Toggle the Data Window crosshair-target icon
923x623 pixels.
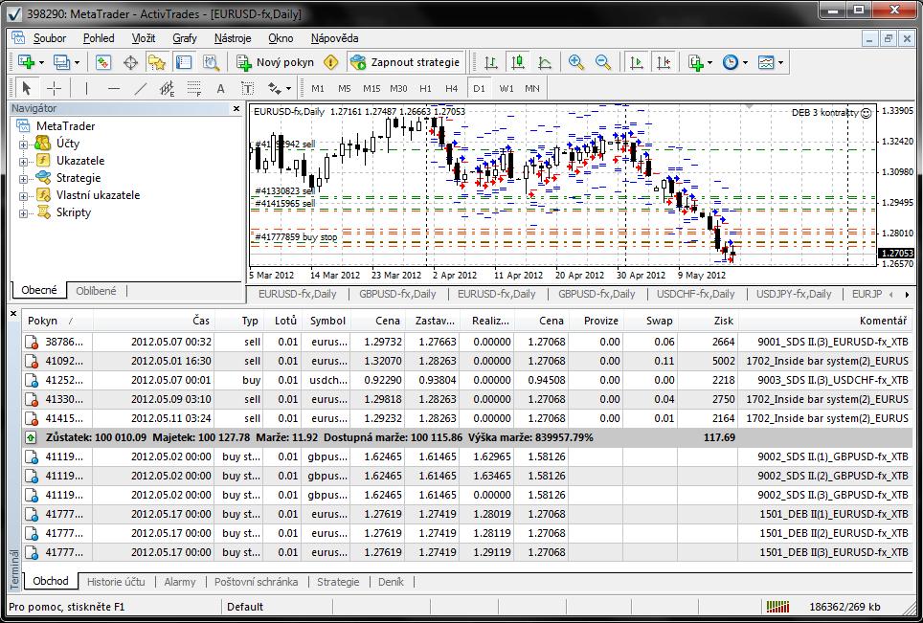130,62
